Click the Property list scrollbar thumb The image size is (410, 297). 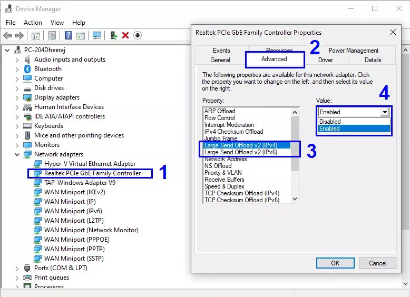(295, 144)
